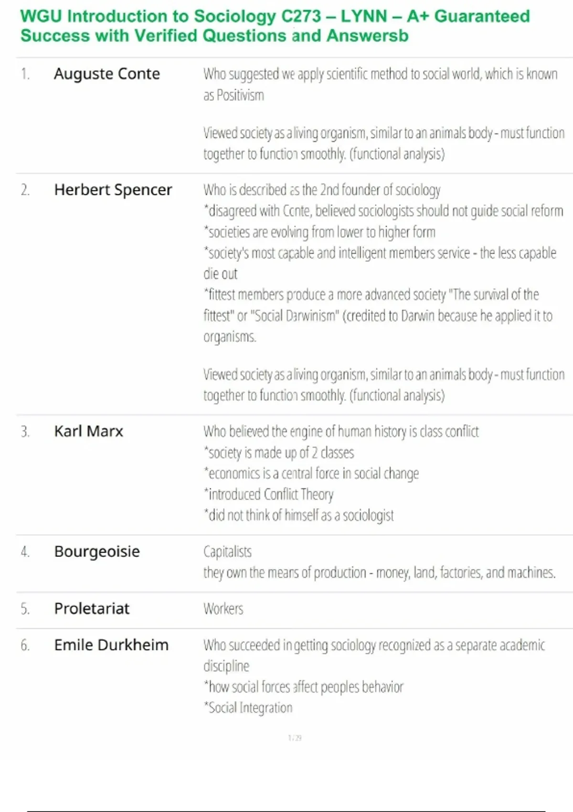Click the term Herbert Spencer
The height and width of the screenshot is (812, 573).
(113, 190)
